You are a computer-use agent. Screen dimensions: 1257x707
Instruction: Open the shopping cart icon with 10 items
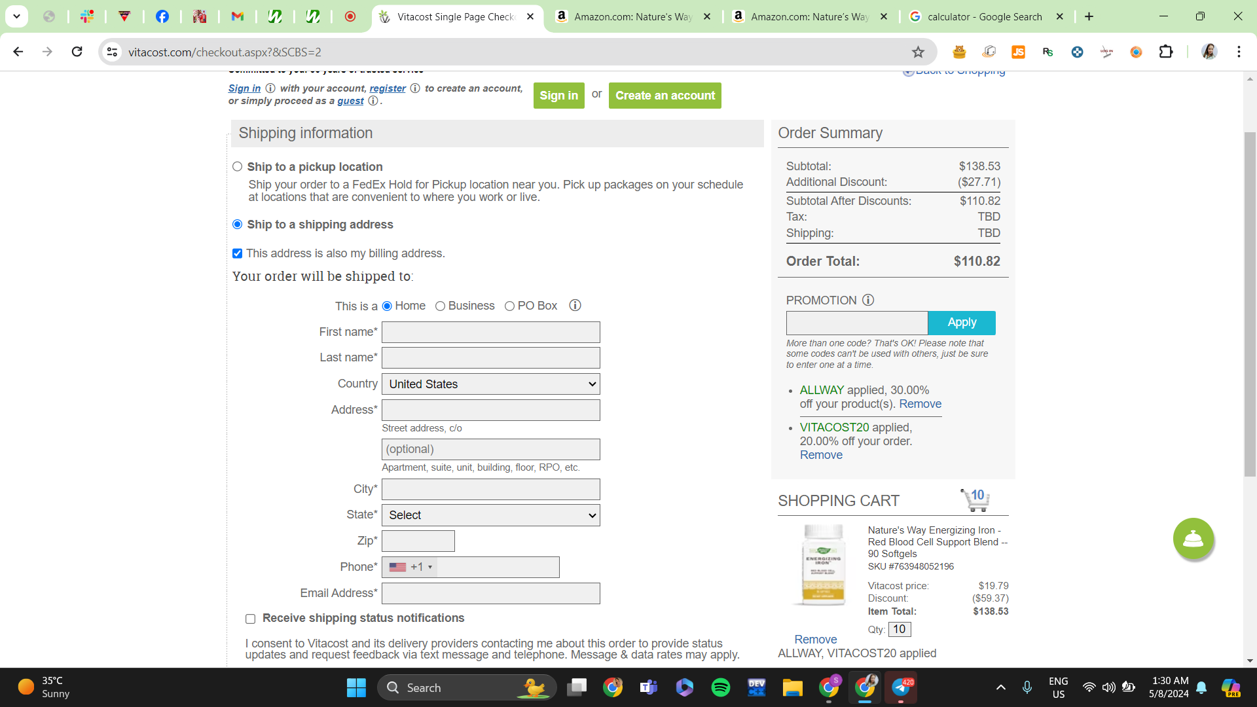tap(975, 500)
